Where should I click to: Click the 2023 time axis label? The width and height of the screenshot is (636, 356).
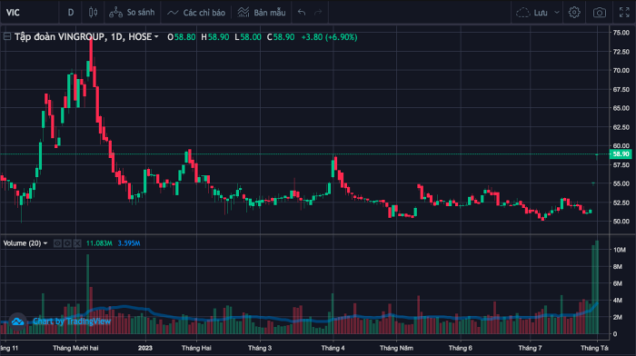144,348
